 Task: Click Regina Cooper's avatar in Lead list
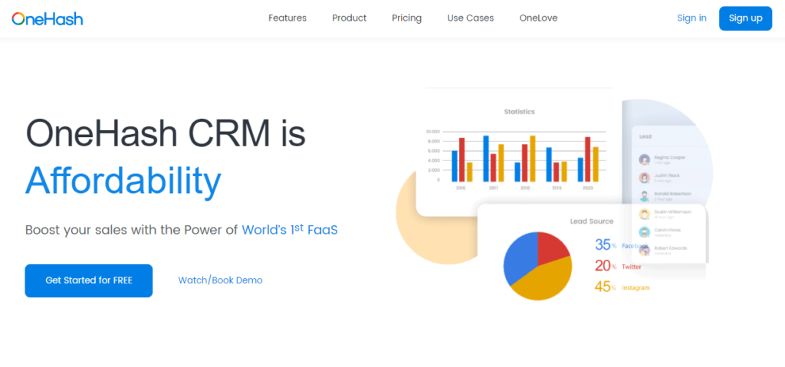point(645,160)
